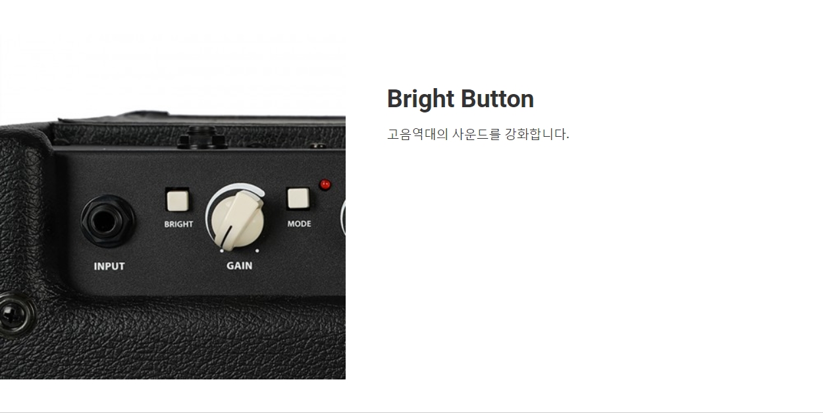Click the right dot below the GAIN knob

[257, 251]
